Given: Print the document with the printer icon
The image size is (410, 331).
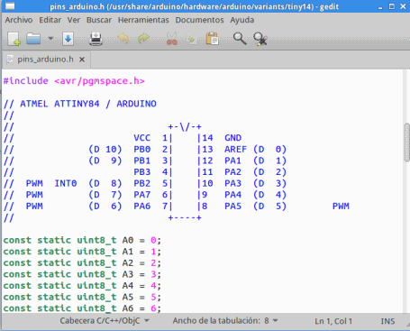Looking at the screenshot, I should (96, 39).
